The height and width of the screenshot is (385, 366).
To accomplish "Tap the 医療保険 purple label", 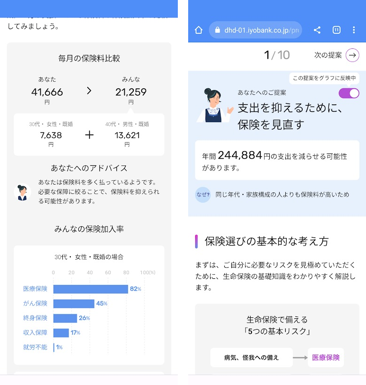I will 326,357.
